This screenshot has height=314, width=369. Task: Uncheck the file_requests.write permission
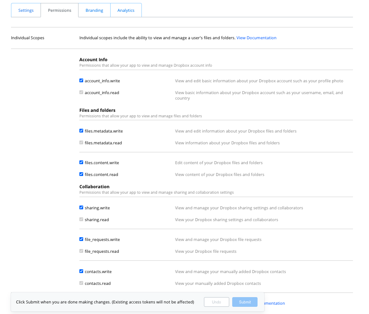(x=81, y=239)
